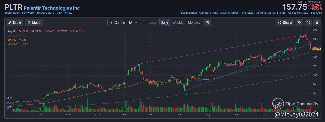Click the diamond premium icon

(299, 23)
